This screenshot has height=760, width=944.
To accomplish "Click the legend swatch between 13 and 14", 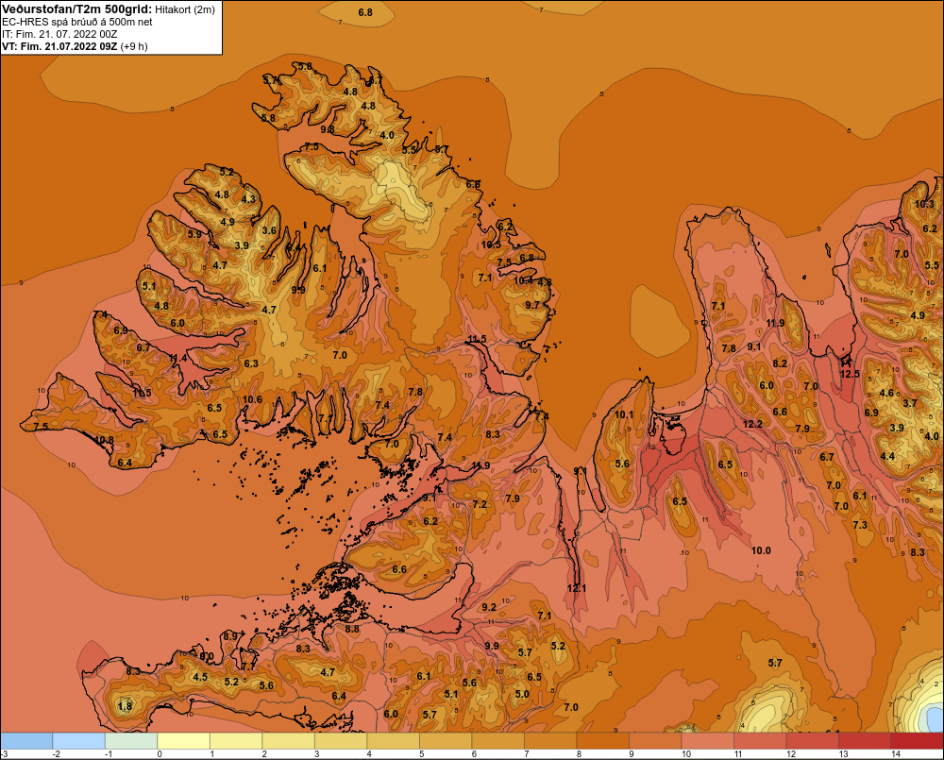I will tap(864, 741).
